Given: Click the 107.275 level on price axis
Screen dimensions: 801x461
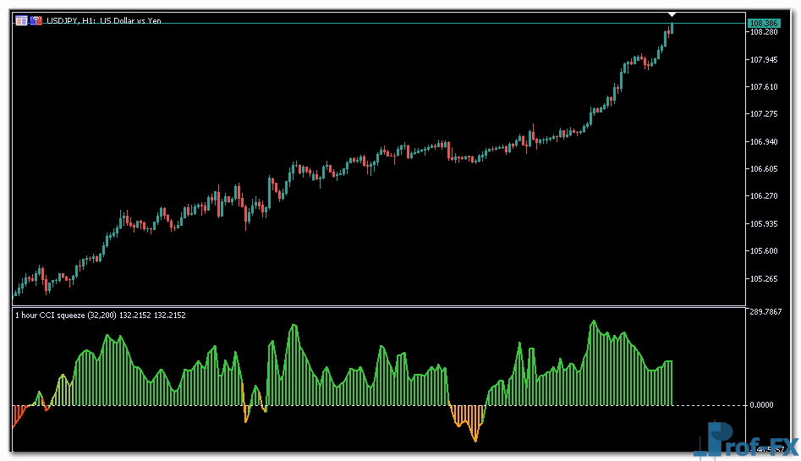Looking at the screenshot, I should pyautogui.click(x=764, y=114).
